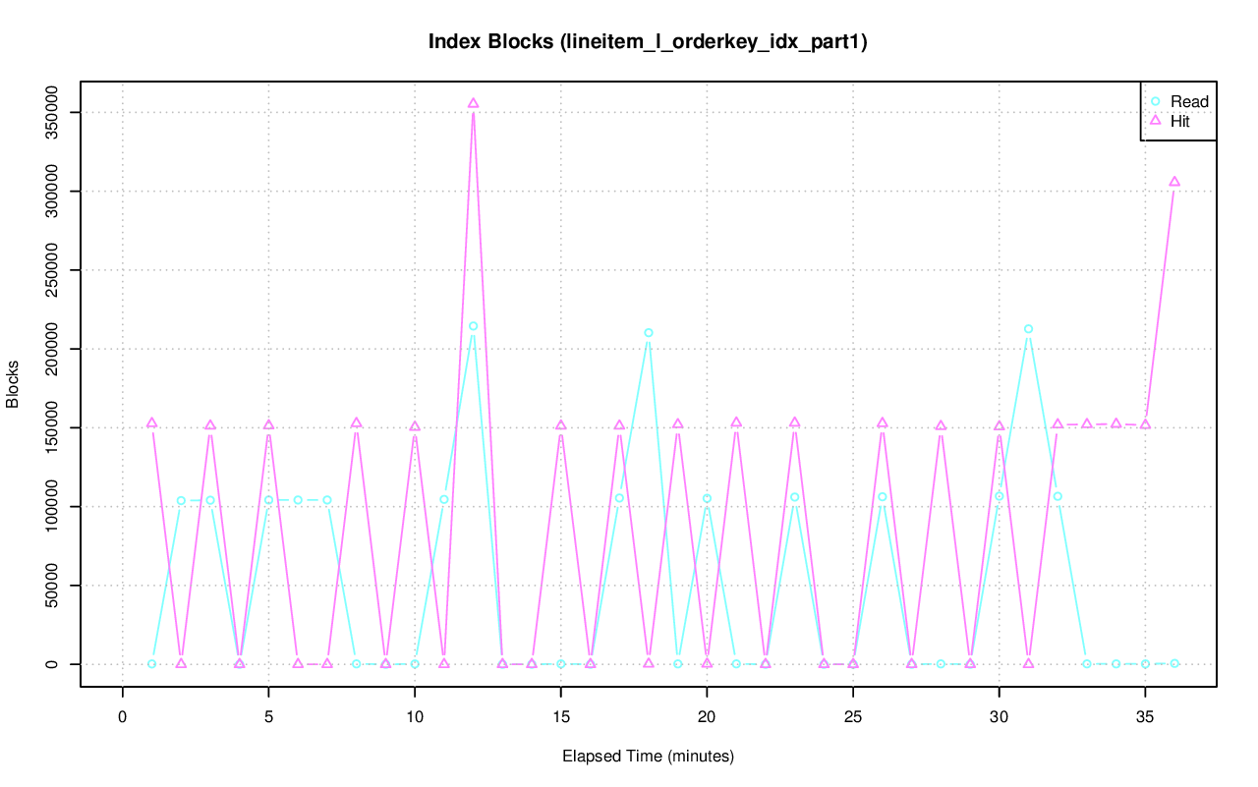Click the "Hit" legend label

pyautogui.click(x=1180, y=122)
